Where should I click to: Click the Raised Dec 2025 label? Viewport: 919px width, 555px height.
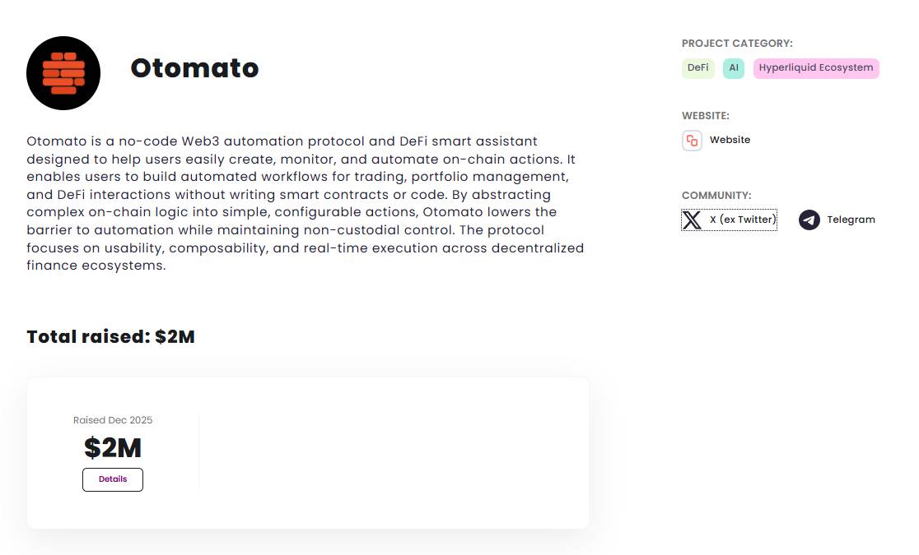[113, 420]
